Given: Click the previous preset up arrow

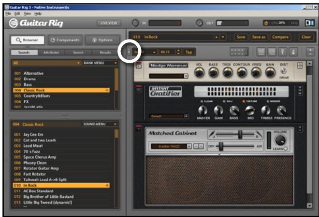Looking at the screenshot, I should 216,37.
